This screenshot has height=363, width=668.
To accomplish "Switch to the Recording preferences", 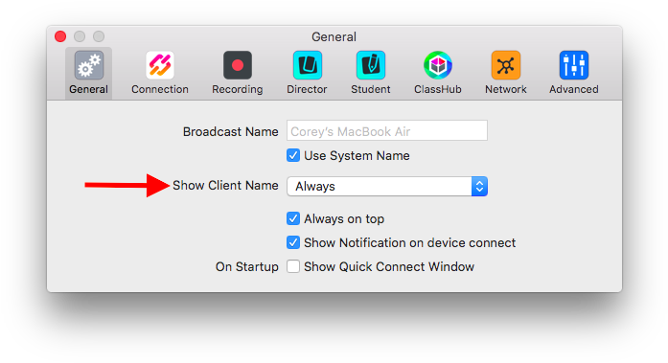I will coord(238,73).
